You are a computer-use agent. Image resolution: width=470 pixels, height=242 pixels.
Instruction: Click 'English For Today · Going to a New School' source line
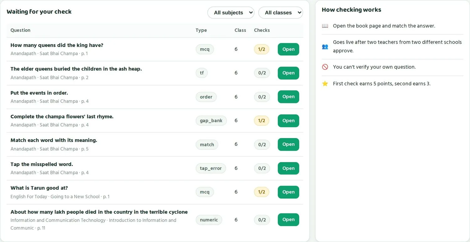[x=60, y=197]
